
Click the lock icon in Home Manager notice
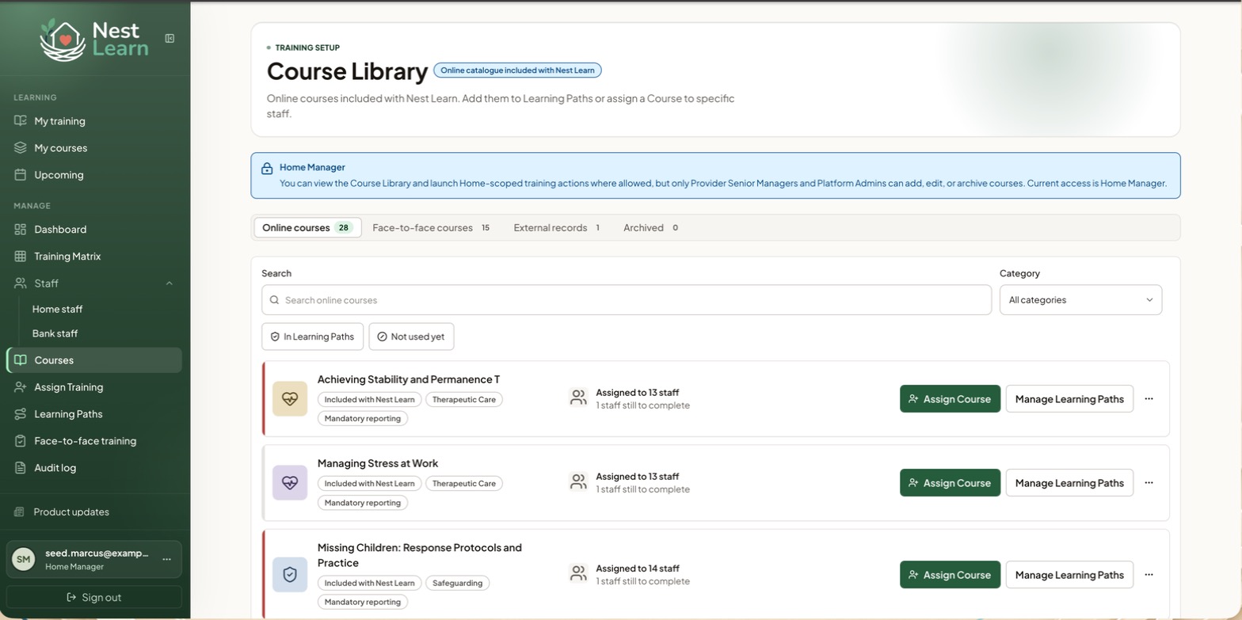point(267,169)
